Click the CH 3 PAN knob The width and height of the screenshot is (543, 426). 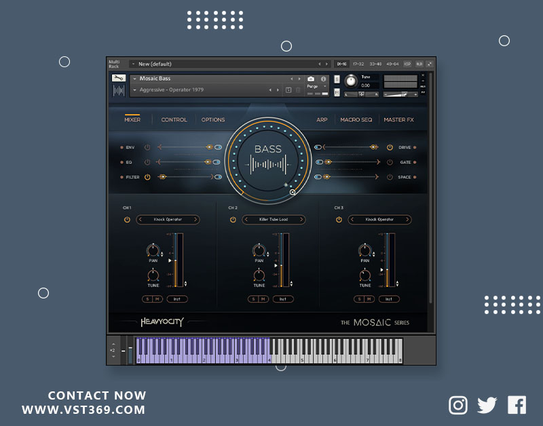[x=364, y=250]
